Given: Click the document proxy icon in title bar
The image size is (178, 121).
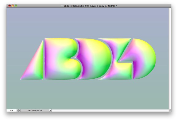Looking at the screenshot, I should [62, 6].
